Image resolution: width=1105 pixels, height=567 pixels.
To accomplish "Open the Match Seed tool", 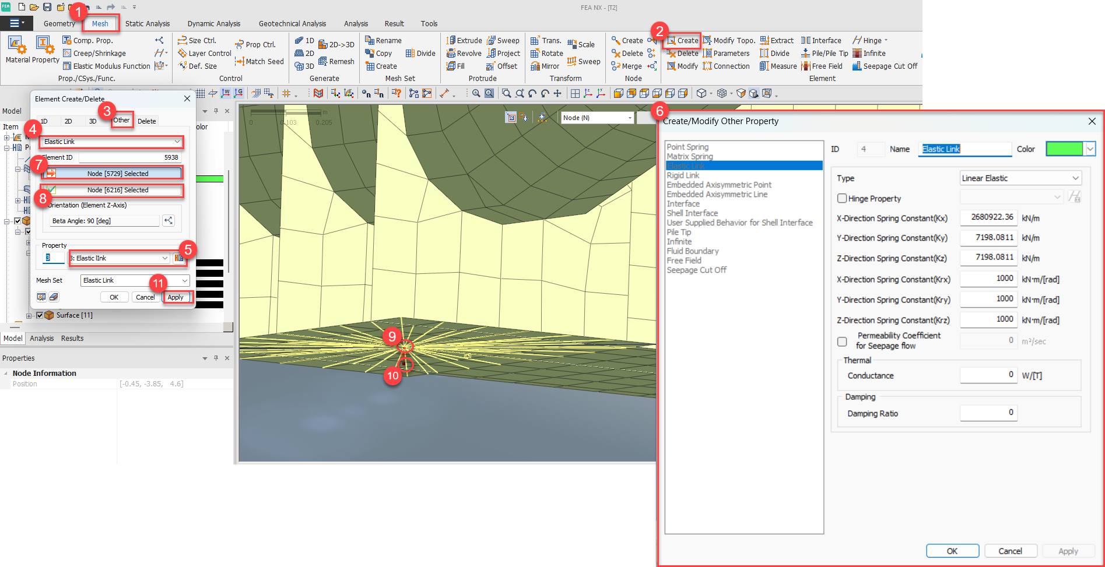I will 259,61.
